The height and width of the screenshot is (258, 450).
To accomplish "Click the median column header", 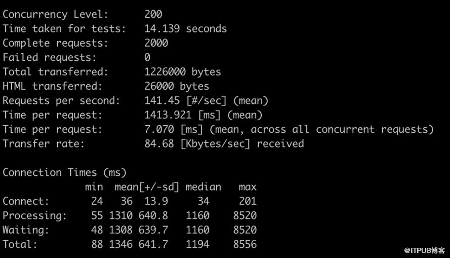I will [203, 187].
